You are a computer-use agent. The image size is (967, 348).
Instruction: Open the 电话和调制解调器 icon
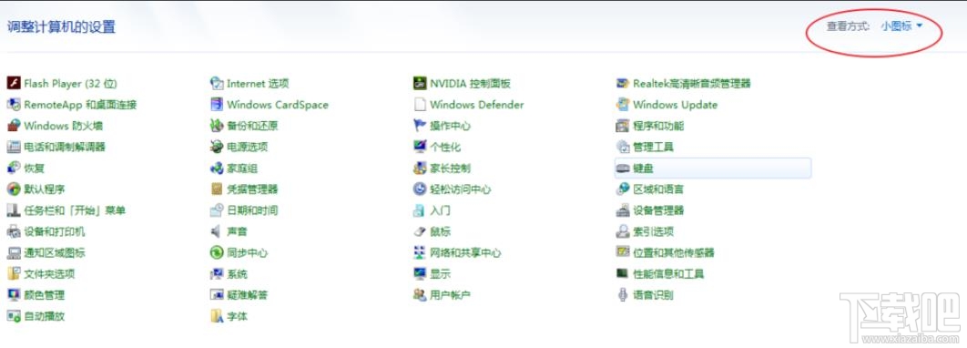tap(14, 147)
